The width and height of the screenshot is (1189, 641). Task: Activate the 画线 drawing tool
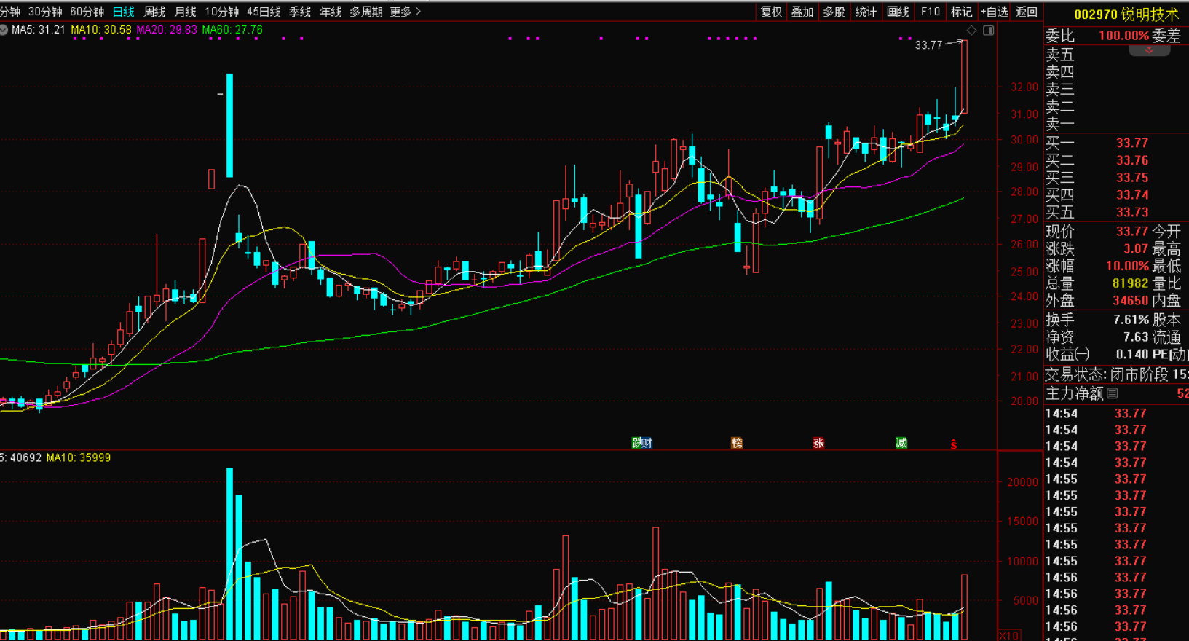pos(898,12)
